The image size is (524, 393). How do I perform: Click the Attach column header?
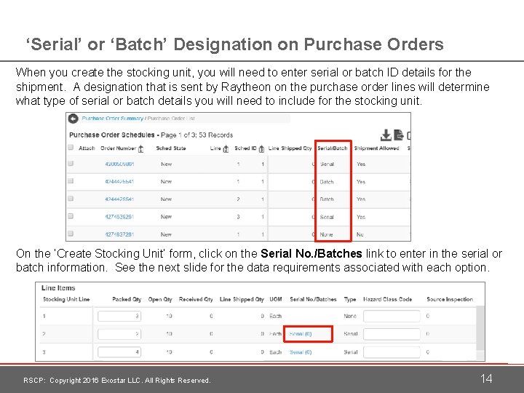[87, 148]
